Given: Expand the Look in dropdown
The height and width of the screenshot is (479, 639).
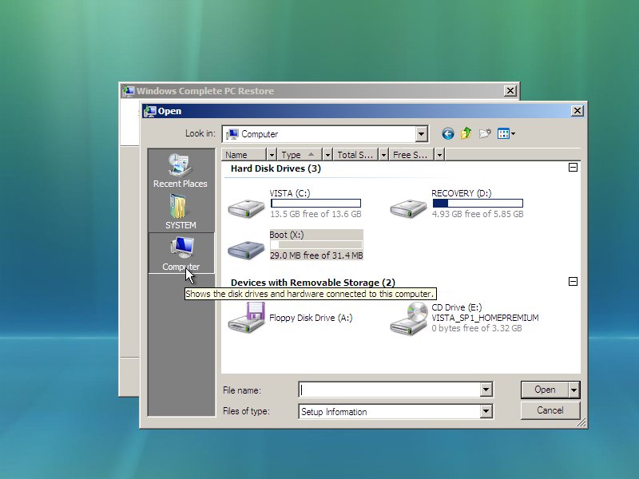Looking at the screenshot, I should point(422,134).
